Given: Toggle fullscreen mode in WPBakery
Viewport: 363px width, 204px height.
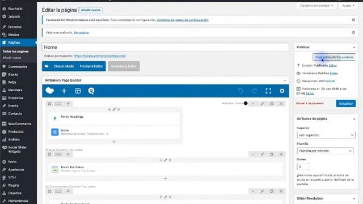Looking at the screenshot, I should pyautogui.click(x=268, y=91).
